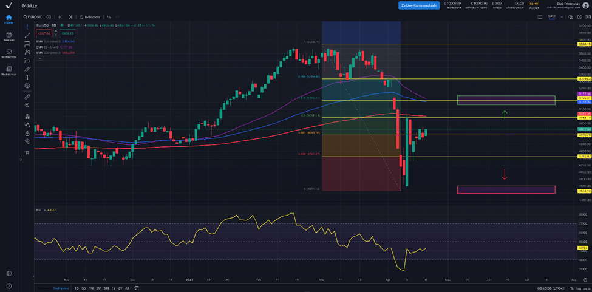Select the crosshair cursor tool

click(27, 27)
